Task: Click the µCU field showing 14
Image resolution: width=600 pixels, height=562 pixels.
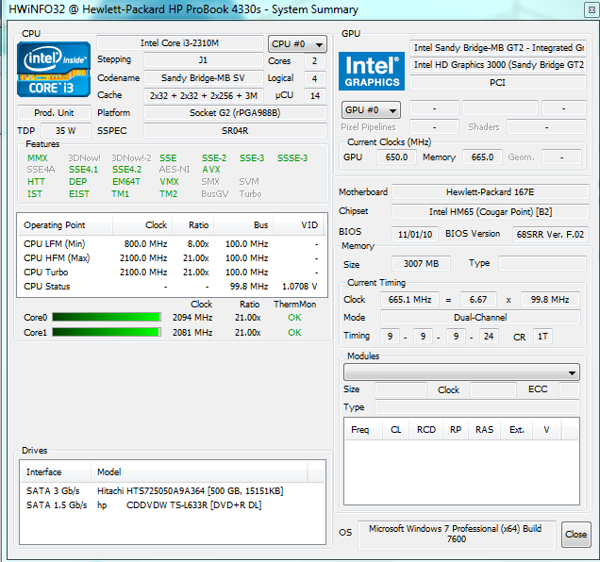Action: tap(314, 95)
